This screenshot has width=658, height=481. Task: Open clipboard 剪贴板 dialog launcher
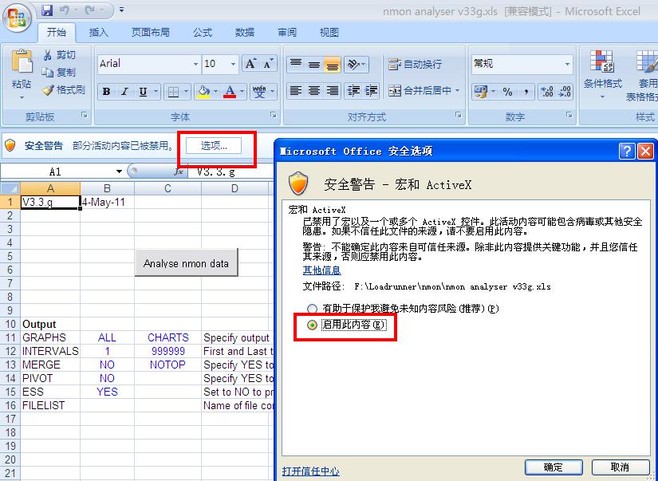tap(85, 115)
